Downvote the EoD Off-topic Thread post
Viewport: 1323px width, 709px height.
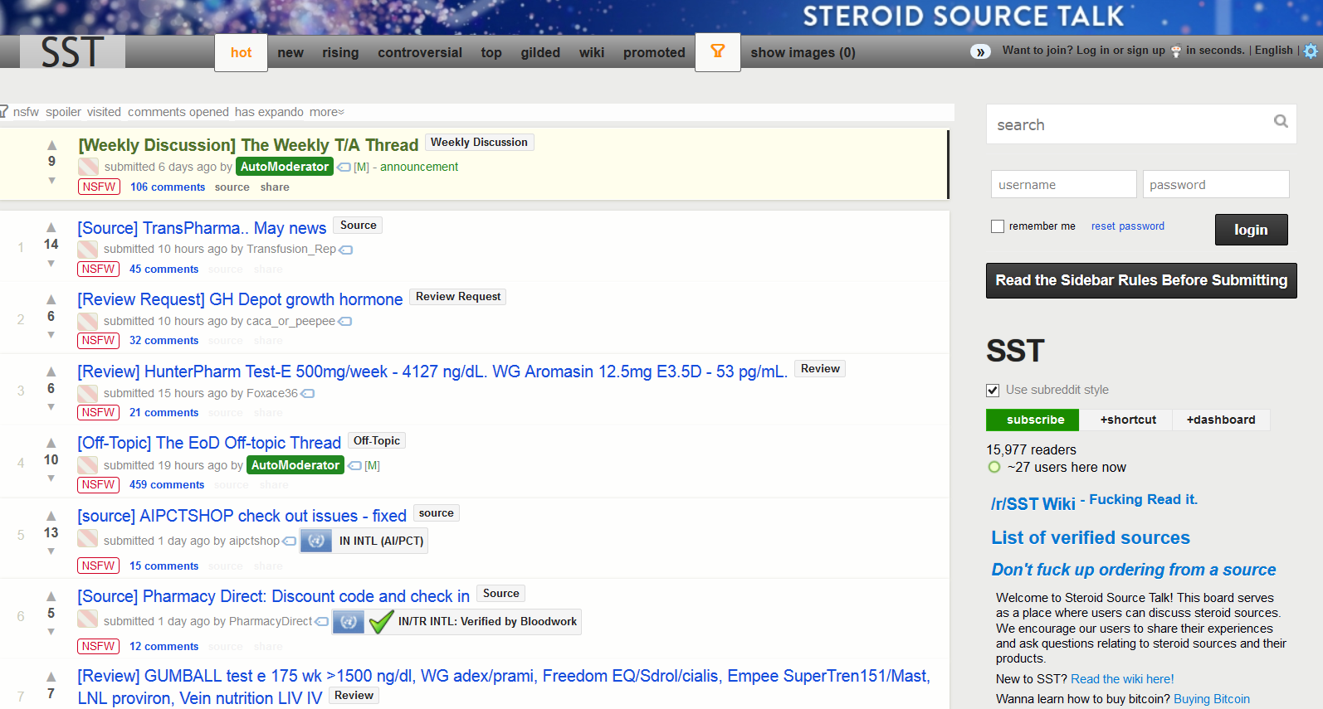51,478
